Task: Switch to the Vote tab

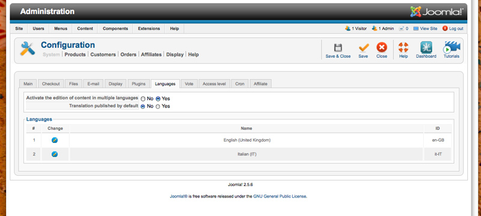Action: pos(189,84)
